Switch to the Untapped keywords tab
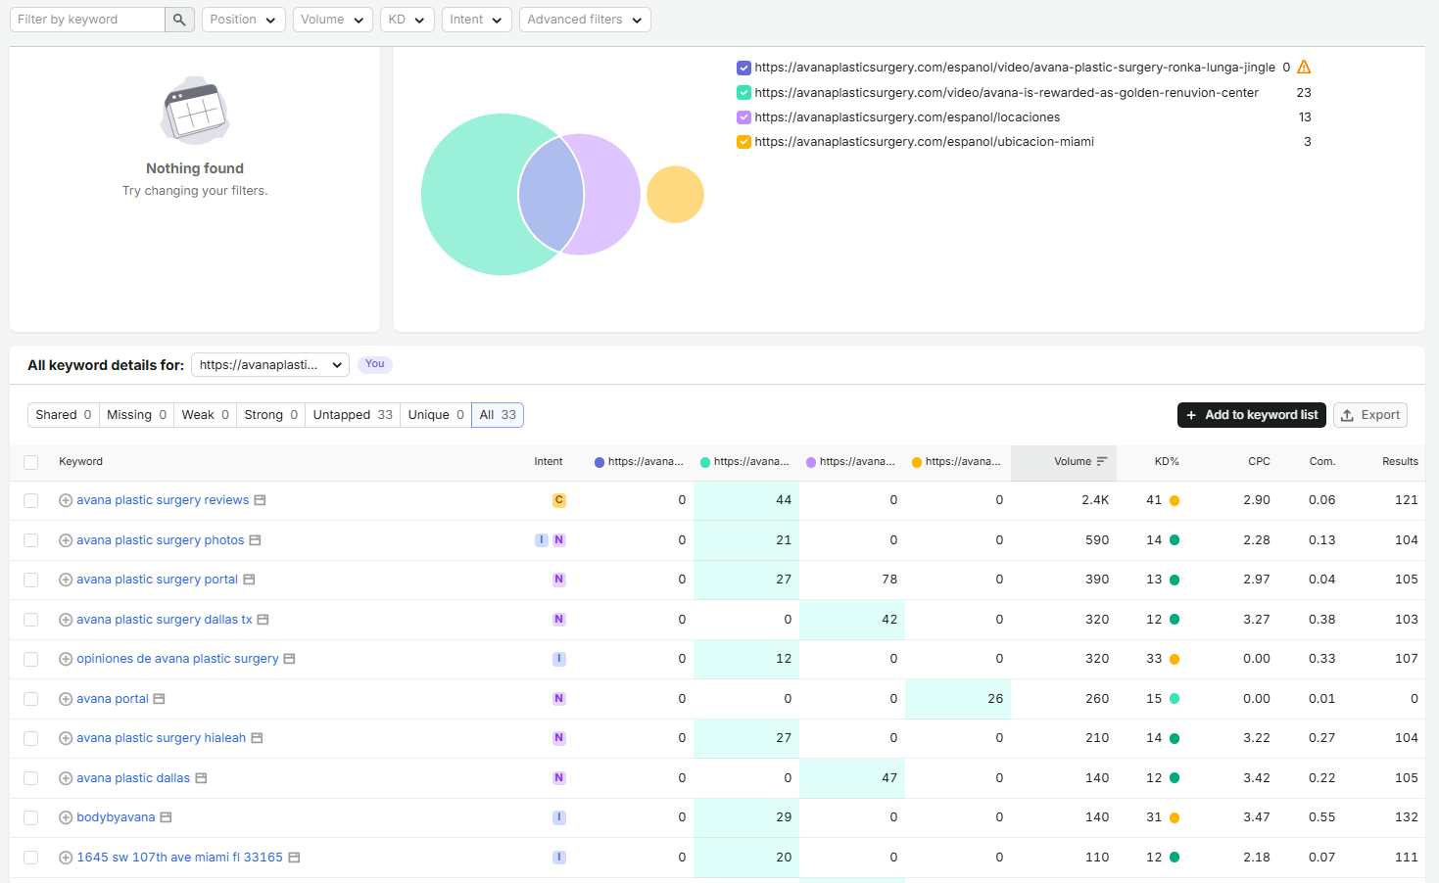The image size is (1439, 883). (353, 415)
